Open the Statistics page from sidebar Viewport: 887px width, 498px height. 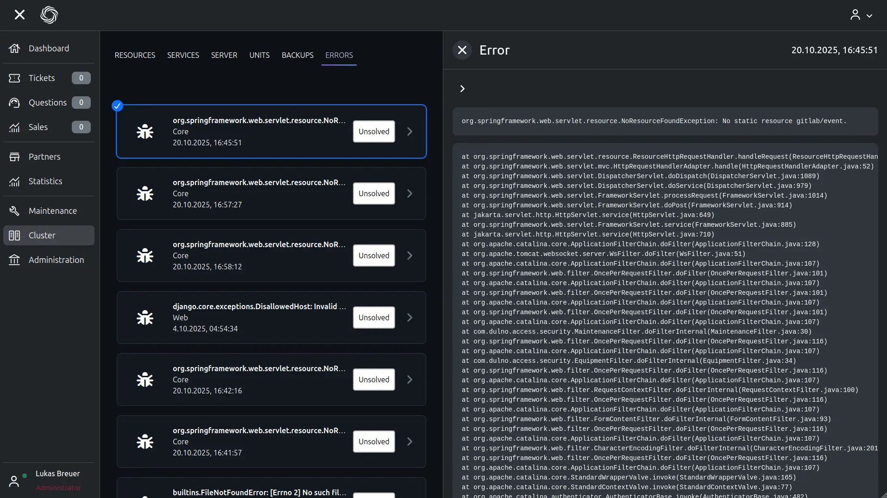pos(45,181)
